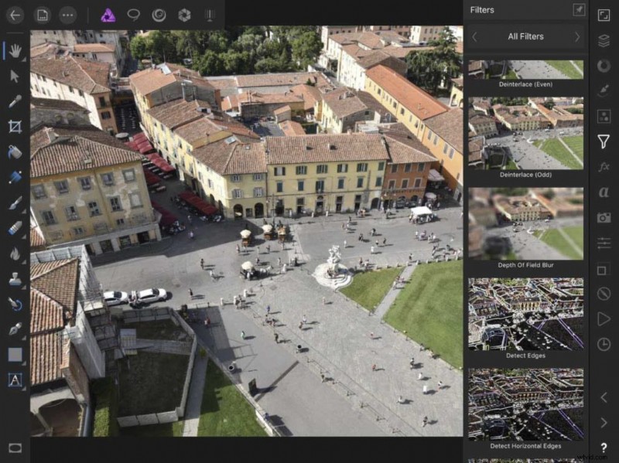Open the All Filters category header
Viewport: 619px width, 463px height.
coord(525,36)
